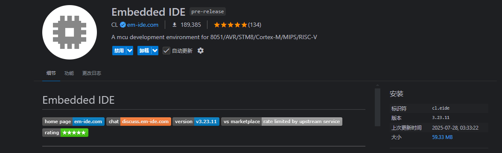
Task: Click the version v3.23.11 badge
Action: [196, 122]
